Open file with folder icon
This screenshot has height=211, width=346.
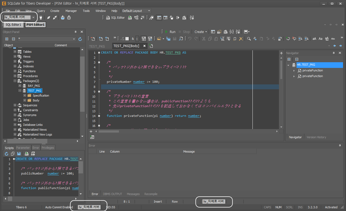[x=159, y=39]
